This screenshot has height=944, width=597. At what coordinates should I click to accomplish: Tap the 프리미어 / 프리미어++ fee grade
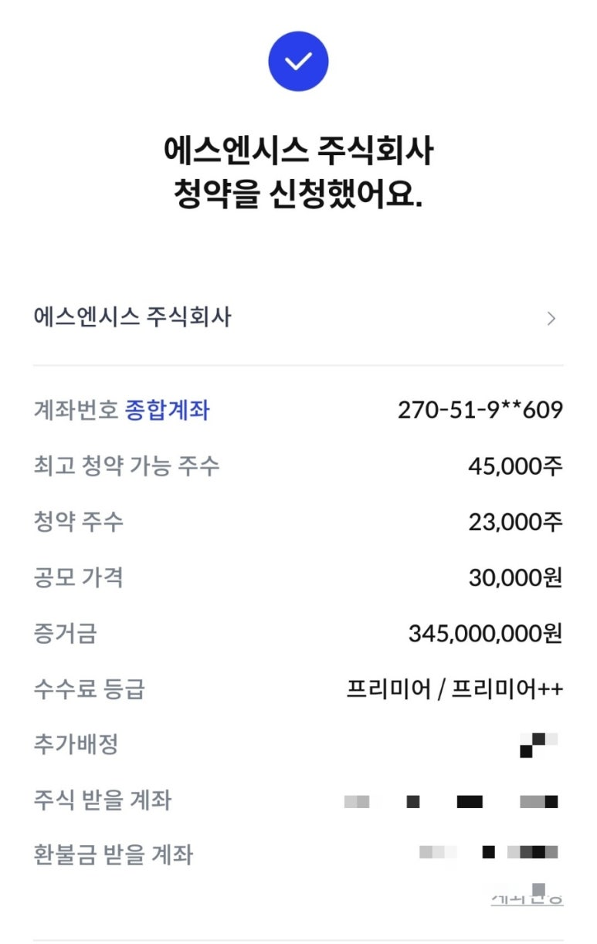(454, 689)
